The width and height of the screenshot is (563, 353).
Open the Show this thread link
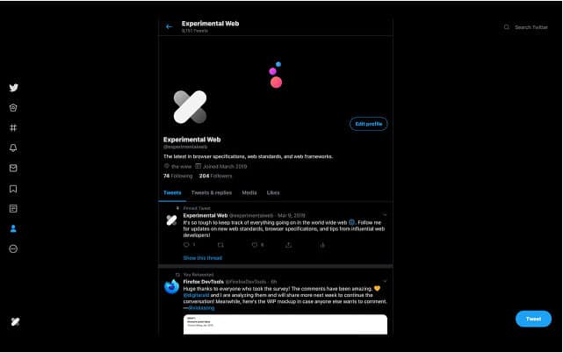[x=203, y=258]
